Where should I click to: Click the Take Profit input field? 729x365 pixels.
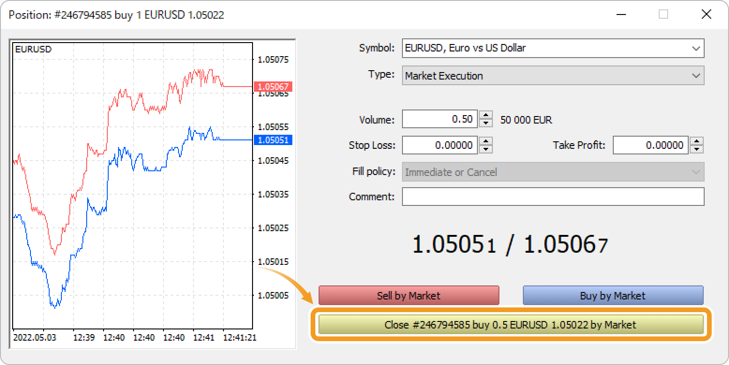[x=651, y=145]
